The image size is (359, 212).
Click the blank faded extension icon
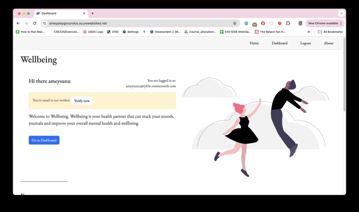(271, 23)
